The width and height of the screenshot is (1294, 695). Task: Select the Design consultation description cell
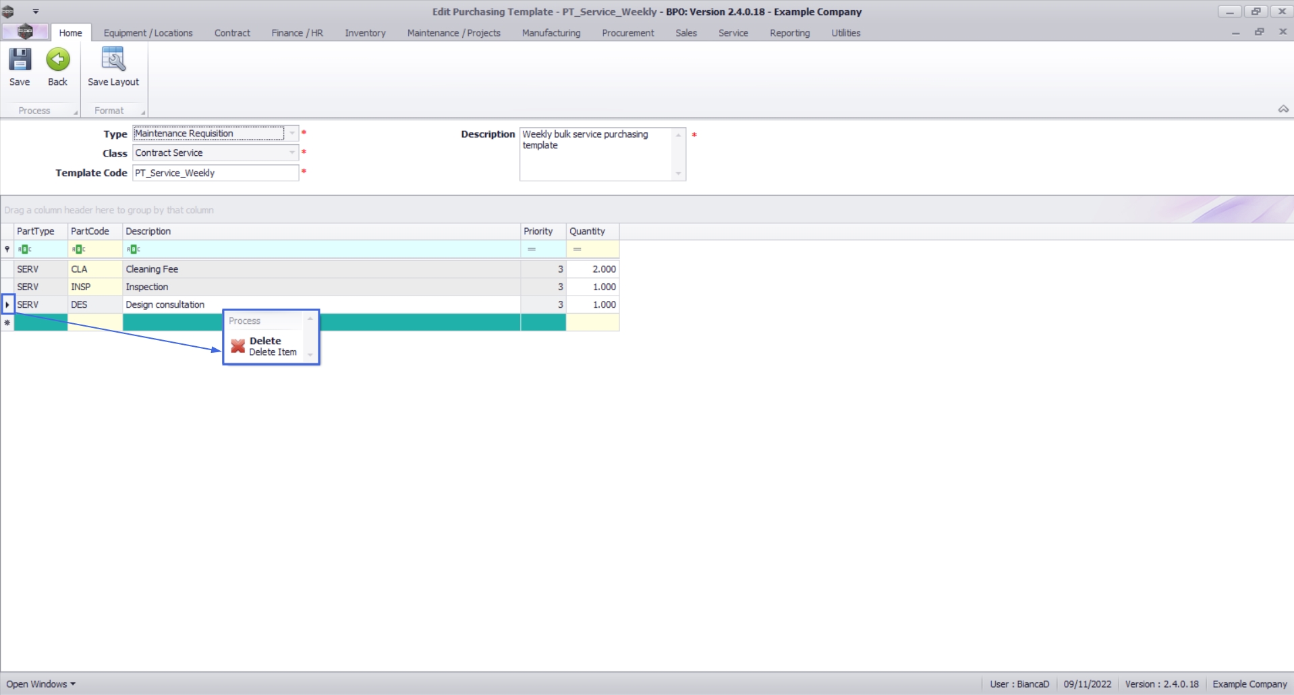[321, 305]
